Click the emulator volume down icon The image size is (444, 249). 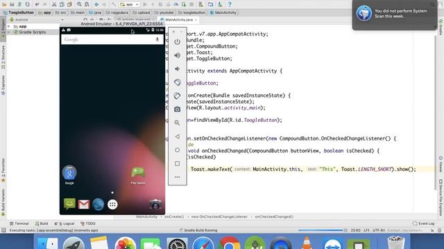coord(178,69)
